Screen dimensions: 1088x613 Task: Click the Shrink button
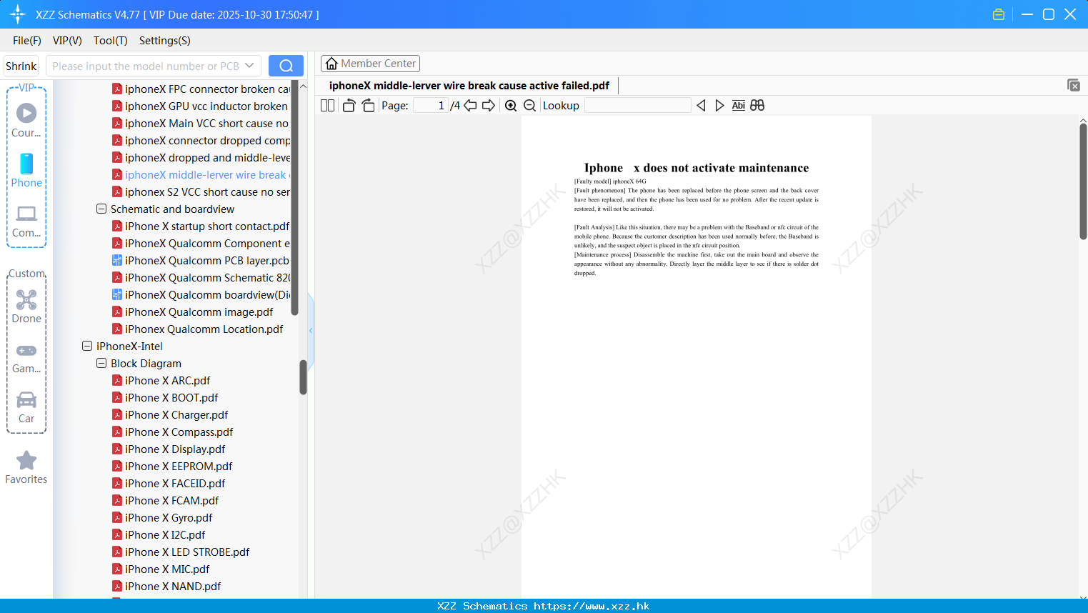(21, 66)
